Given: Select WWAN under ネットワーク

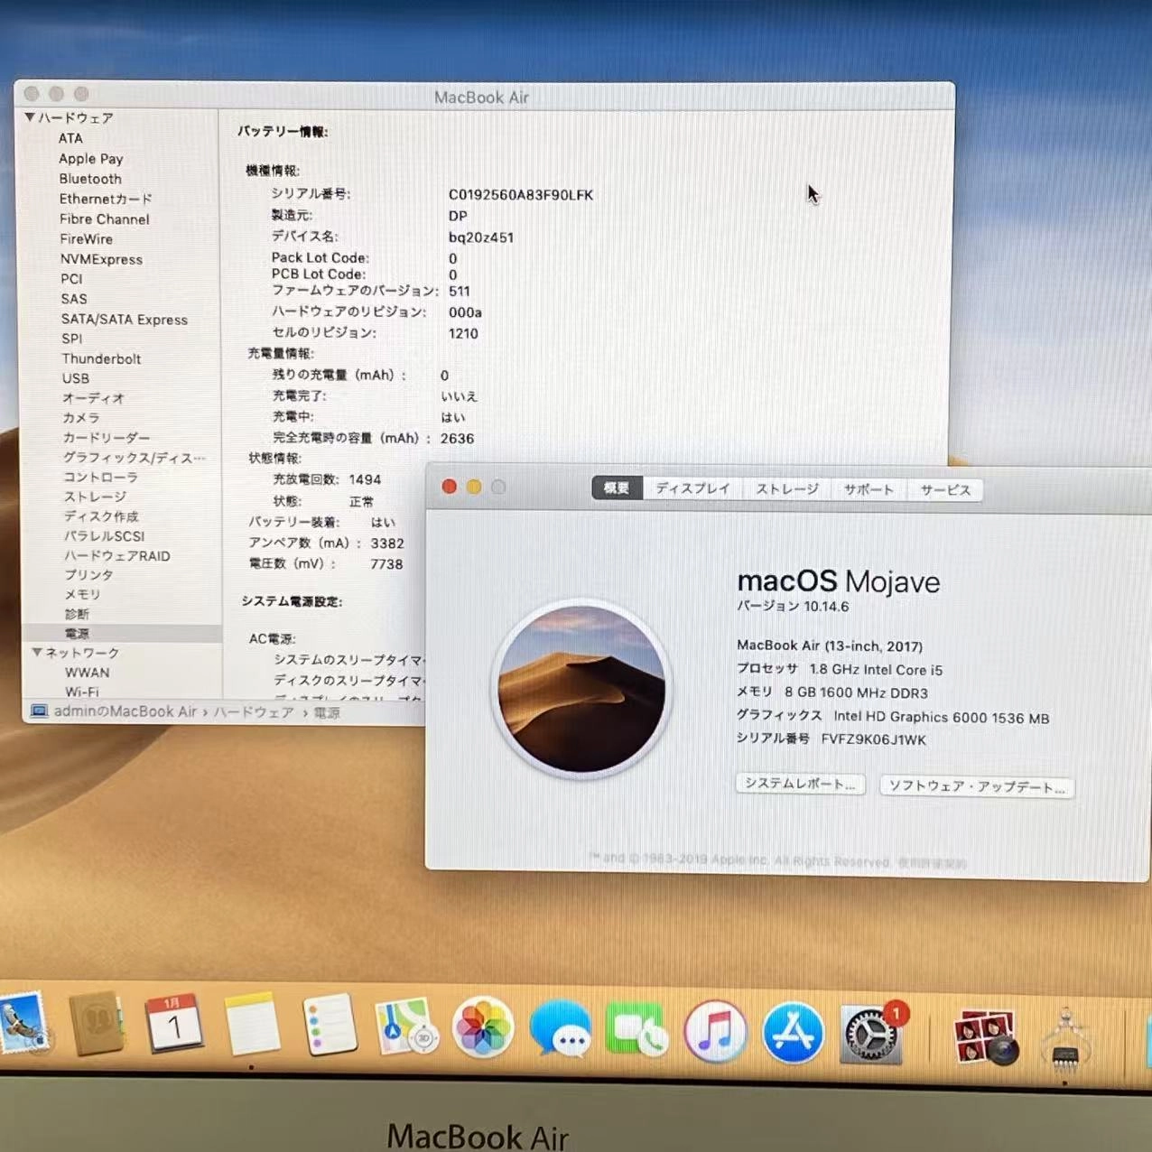Looking at the screenshot, I should pyautogui.click(x=88, y=673).
